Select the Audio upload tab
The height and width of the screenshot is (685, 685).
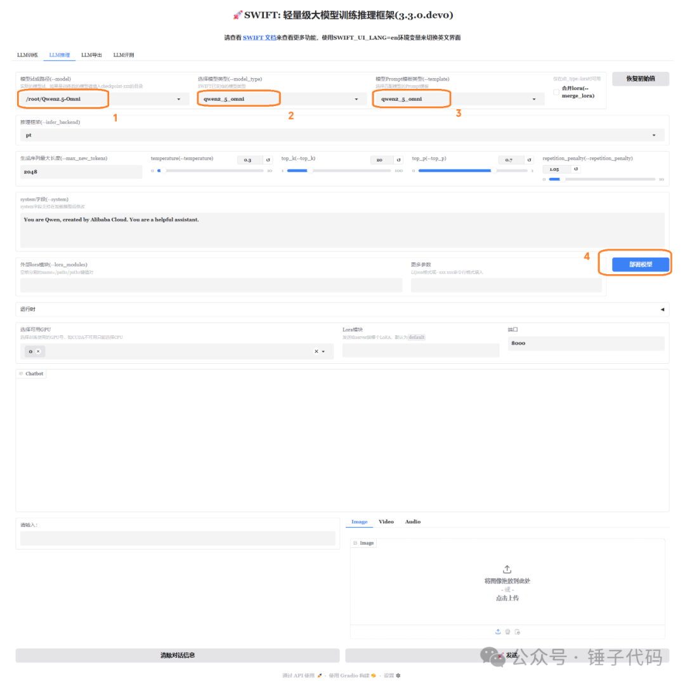413,521
